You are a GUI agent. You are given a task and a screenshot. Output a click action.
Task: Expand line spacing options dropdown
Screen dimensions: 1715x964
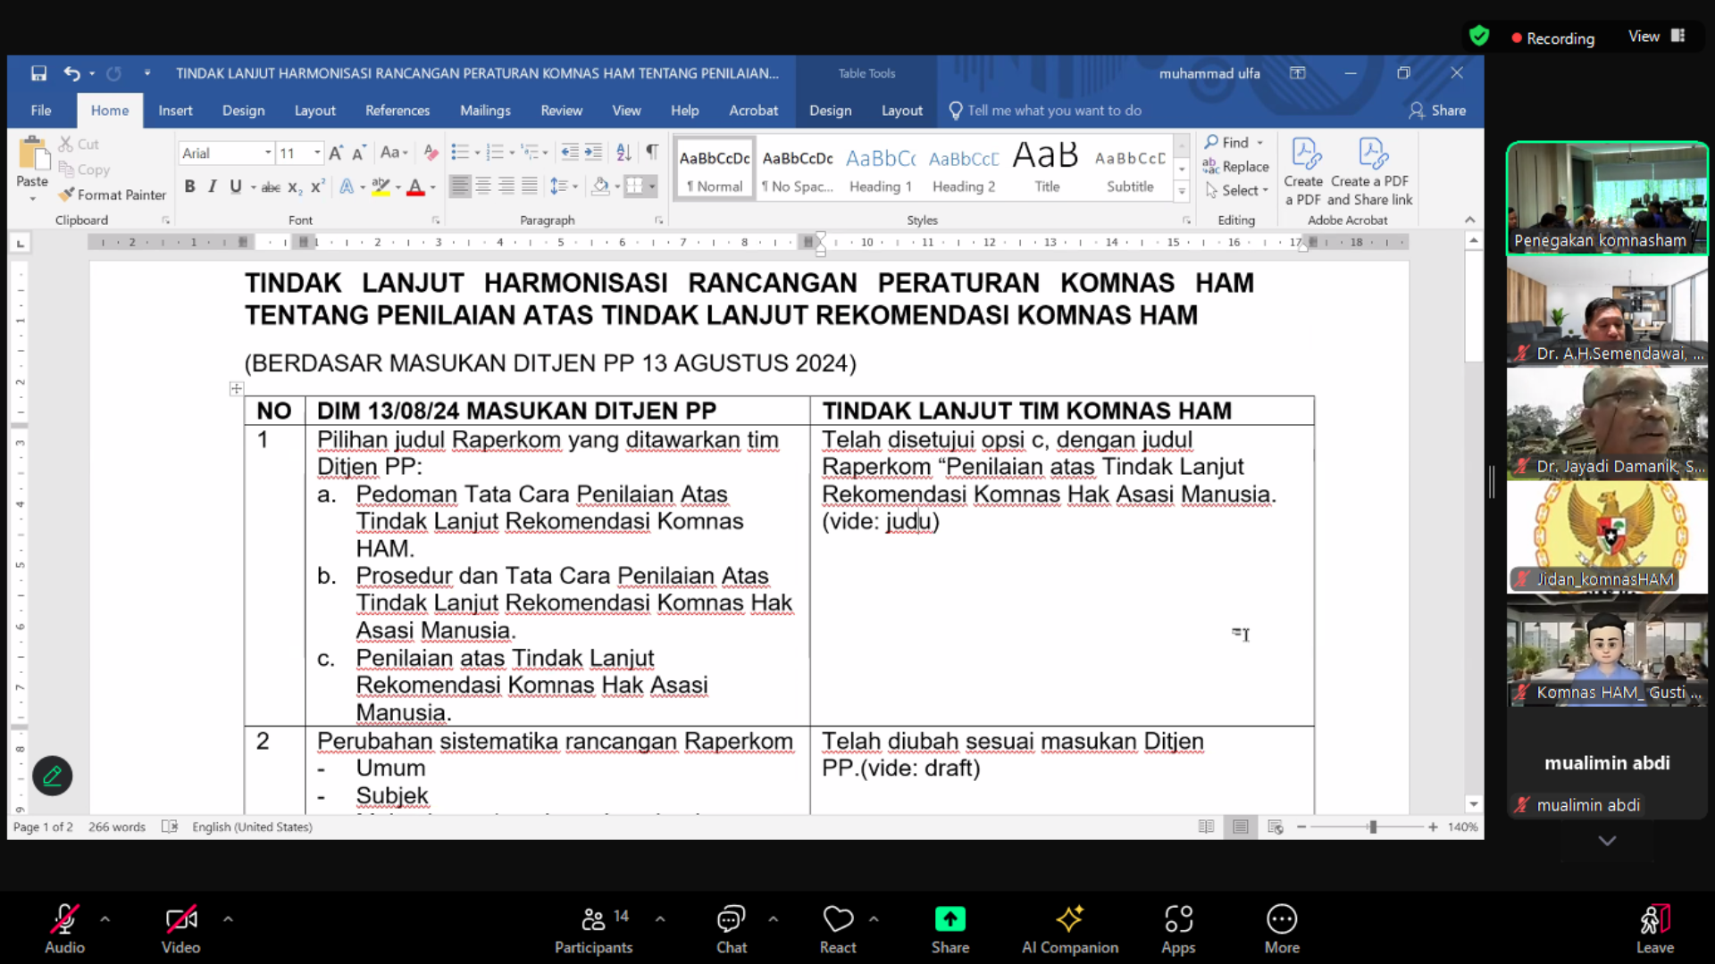click(x=575, y=187)
